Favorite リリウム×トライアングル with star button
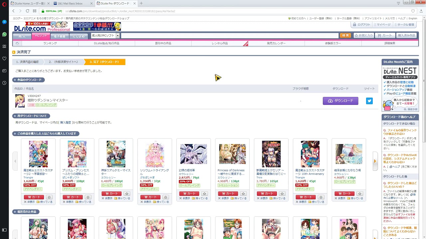Image resolution: width=426 pixels, height=239 pixels. (165, 197)
